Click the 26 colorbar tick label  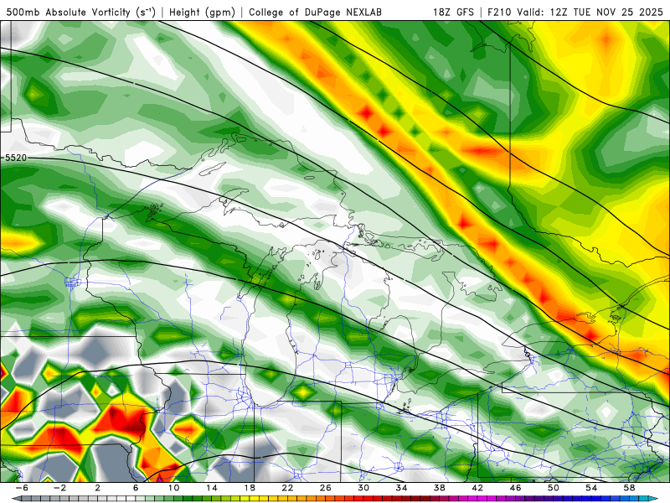326,488
